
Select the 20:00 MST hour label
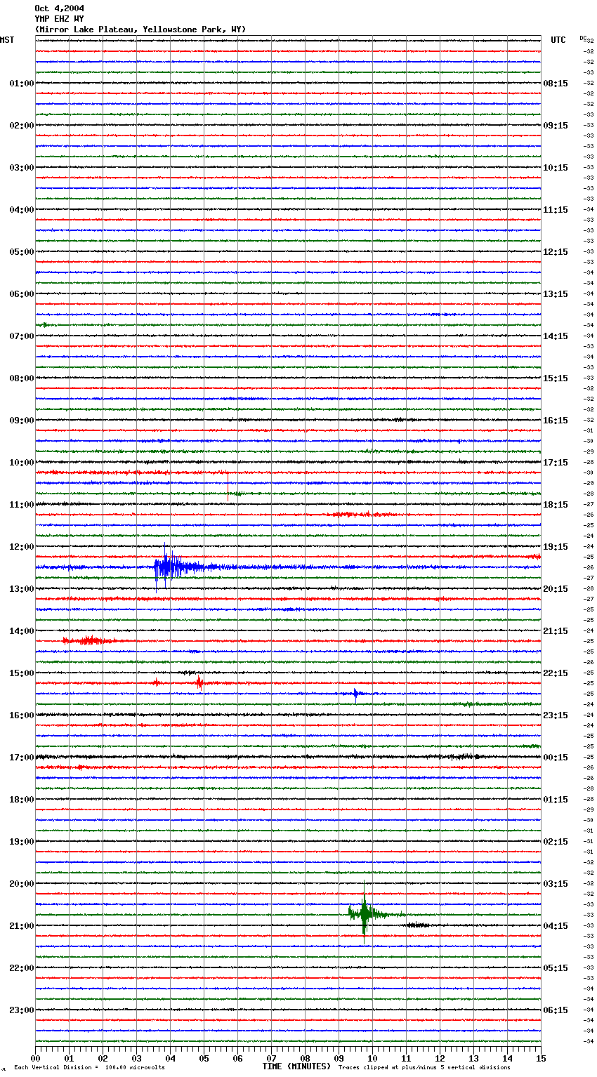pos(22,884)
